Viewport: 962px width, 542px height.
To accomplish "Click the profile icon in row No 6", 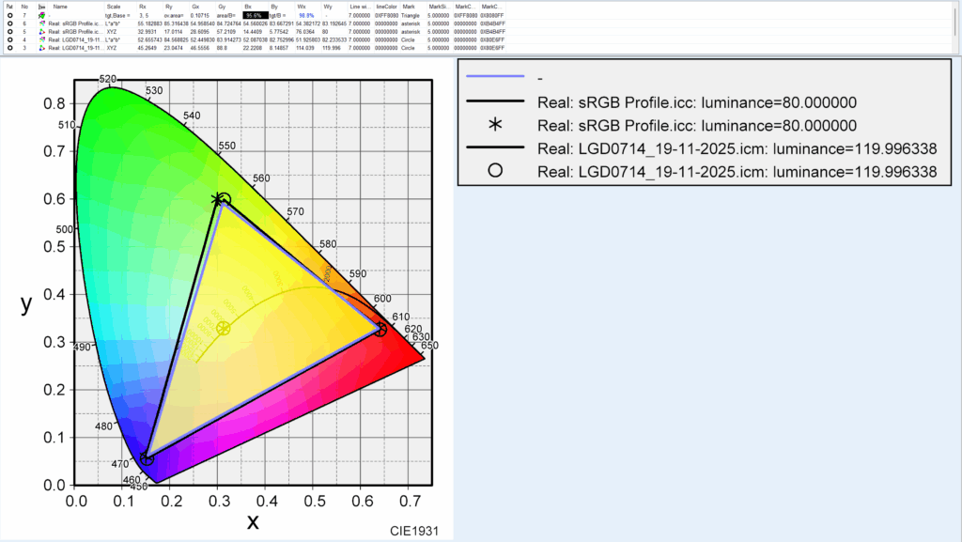I will coord(42,23).
